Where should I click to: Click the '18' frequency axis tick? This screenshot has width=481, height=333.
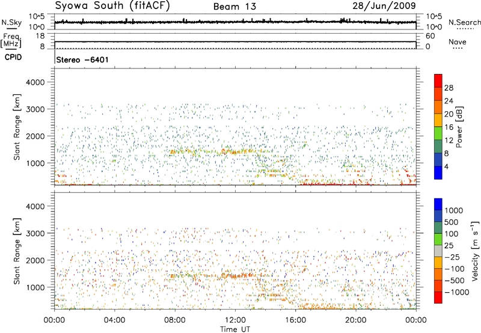tap(40, 36)
